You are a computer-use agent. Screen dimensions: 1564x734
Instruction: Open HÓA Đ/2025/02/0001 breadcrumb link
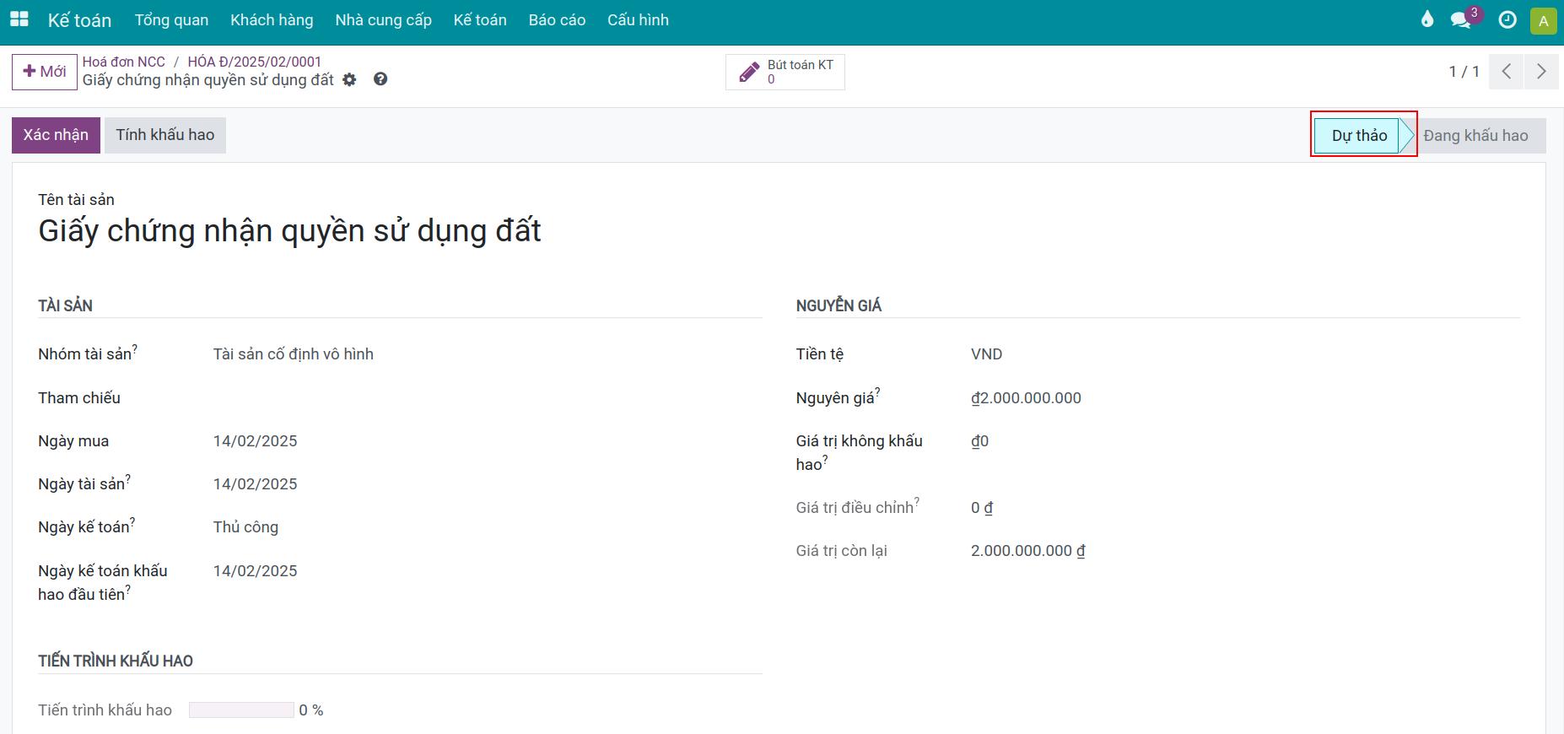click(x=254, y=62)
